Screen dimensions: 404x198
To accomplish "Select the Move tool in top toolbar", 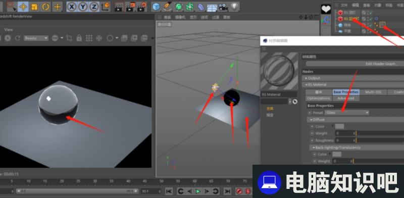I will (23, 7).
